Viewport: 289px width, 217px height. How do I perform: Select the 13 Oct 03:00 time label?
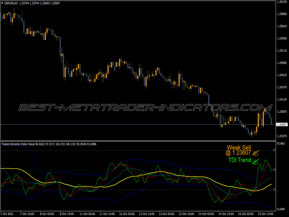coord(166,214)
